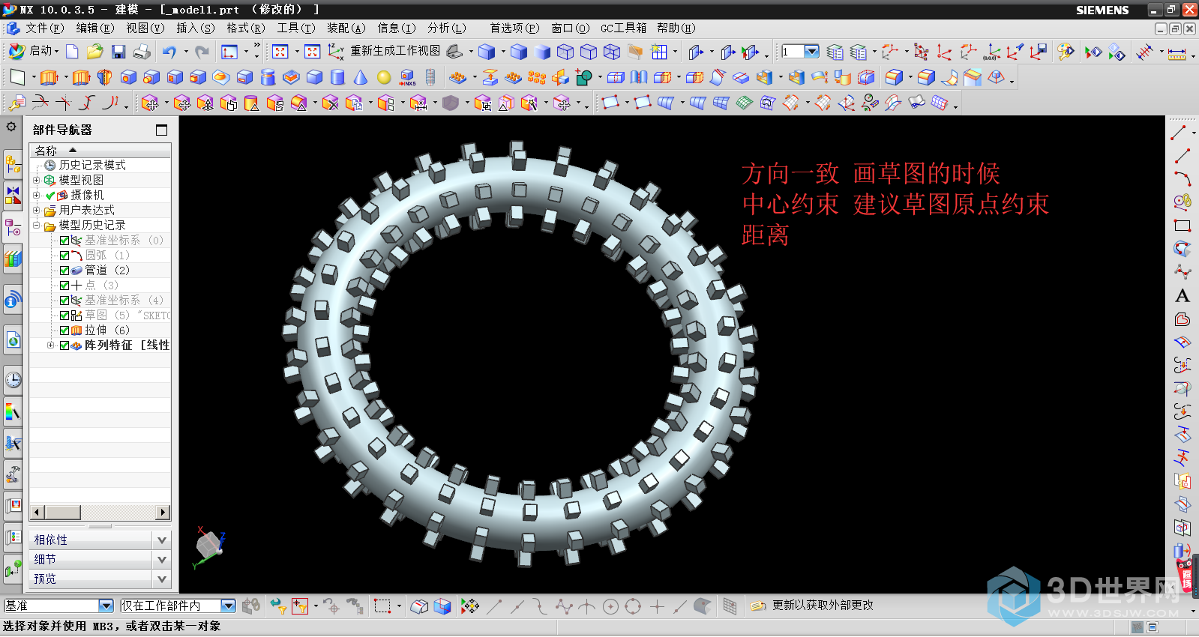Click the Delete Face icon
This screenshot has width=1199, height=637.
[330, 103]
